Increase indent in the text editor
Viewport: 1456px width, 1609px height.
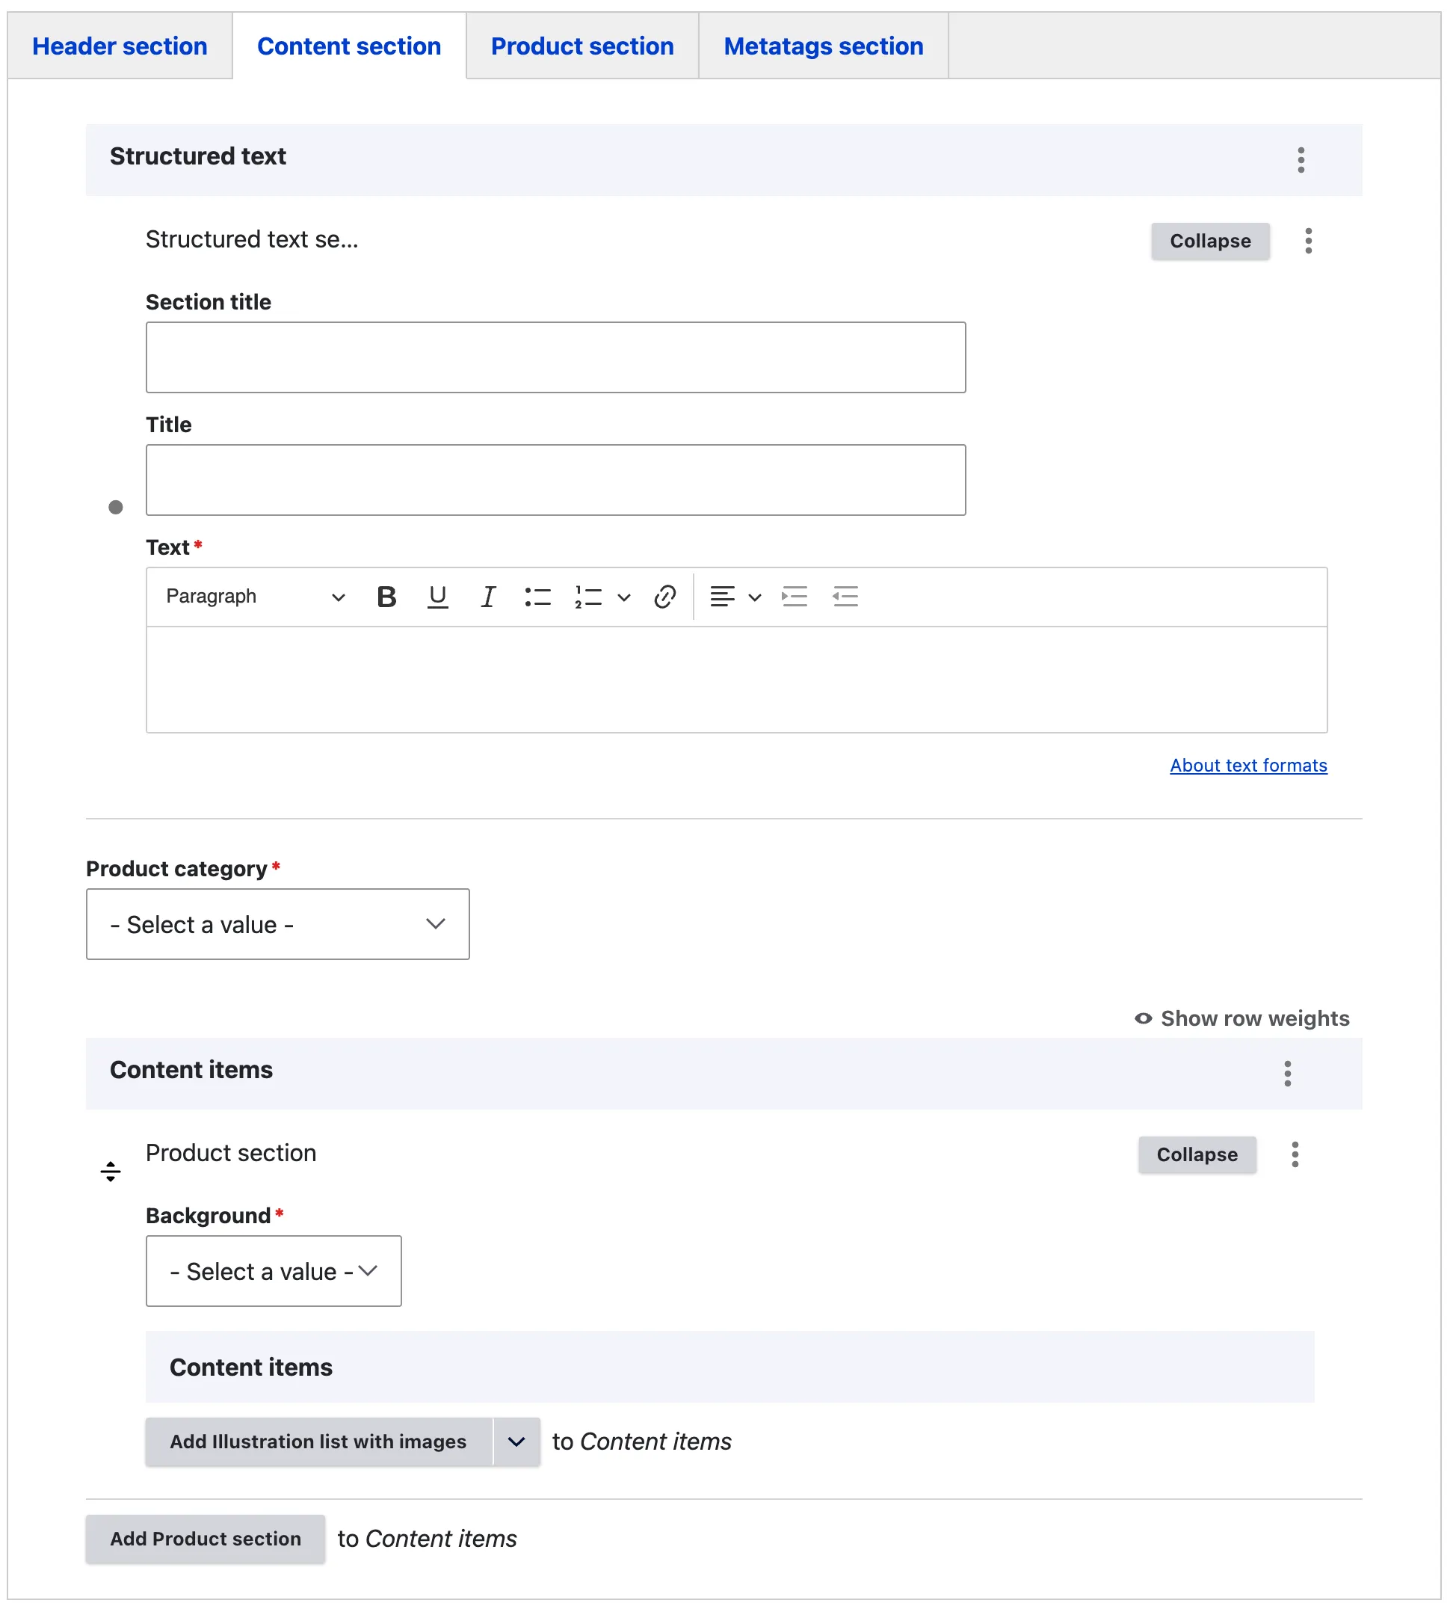tap(795, 597)
